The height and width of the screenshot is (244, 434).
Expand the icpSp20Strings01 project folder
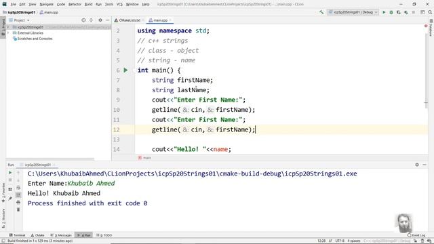[x=8, y=27]
